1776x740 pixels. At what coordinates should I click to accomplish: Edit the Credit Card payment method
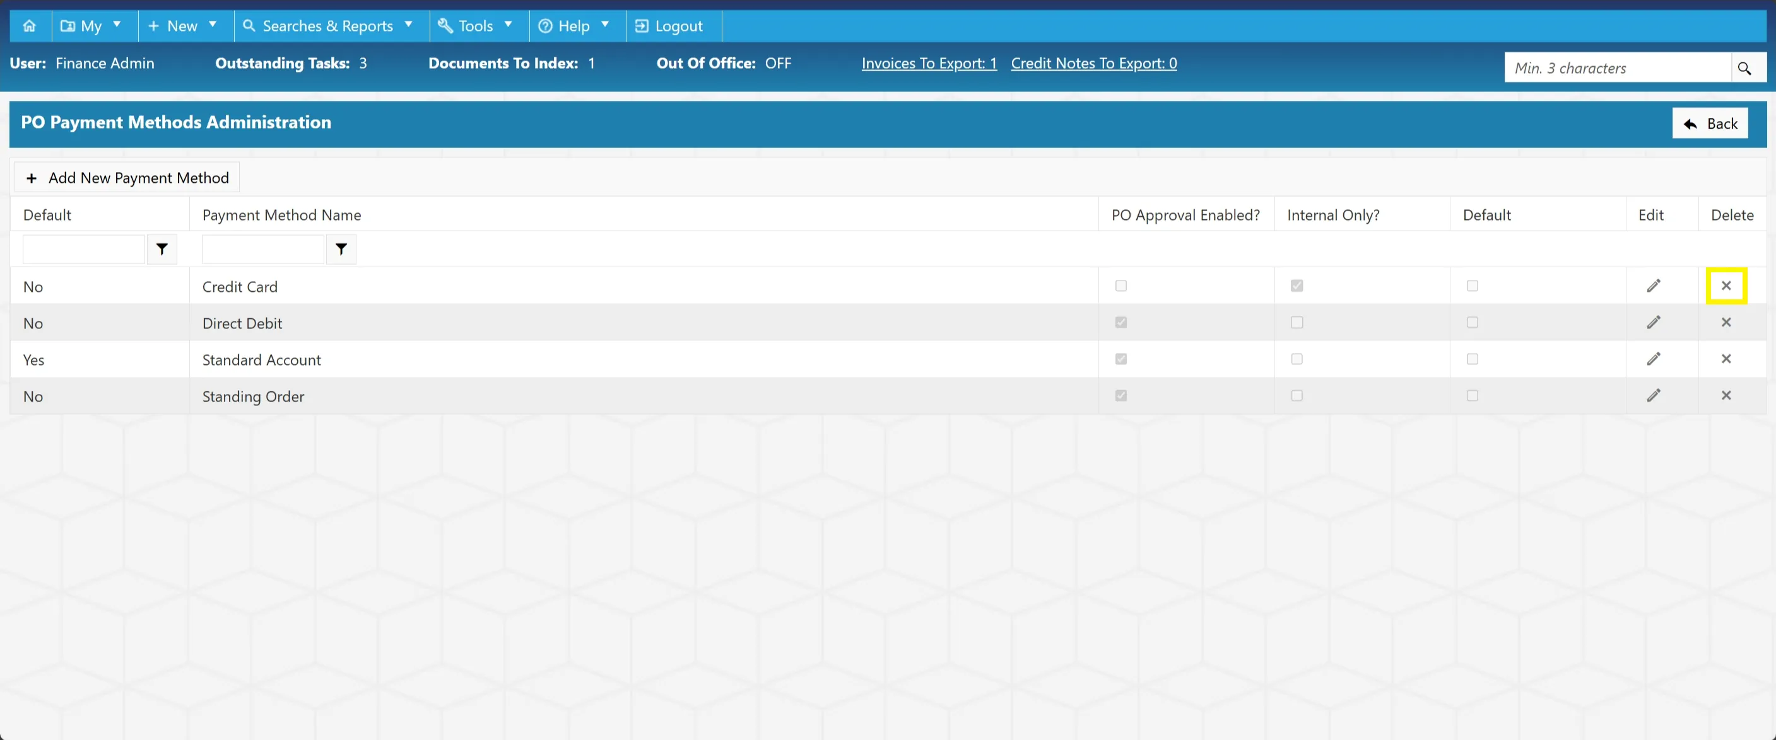click(x=1654, y=286)
